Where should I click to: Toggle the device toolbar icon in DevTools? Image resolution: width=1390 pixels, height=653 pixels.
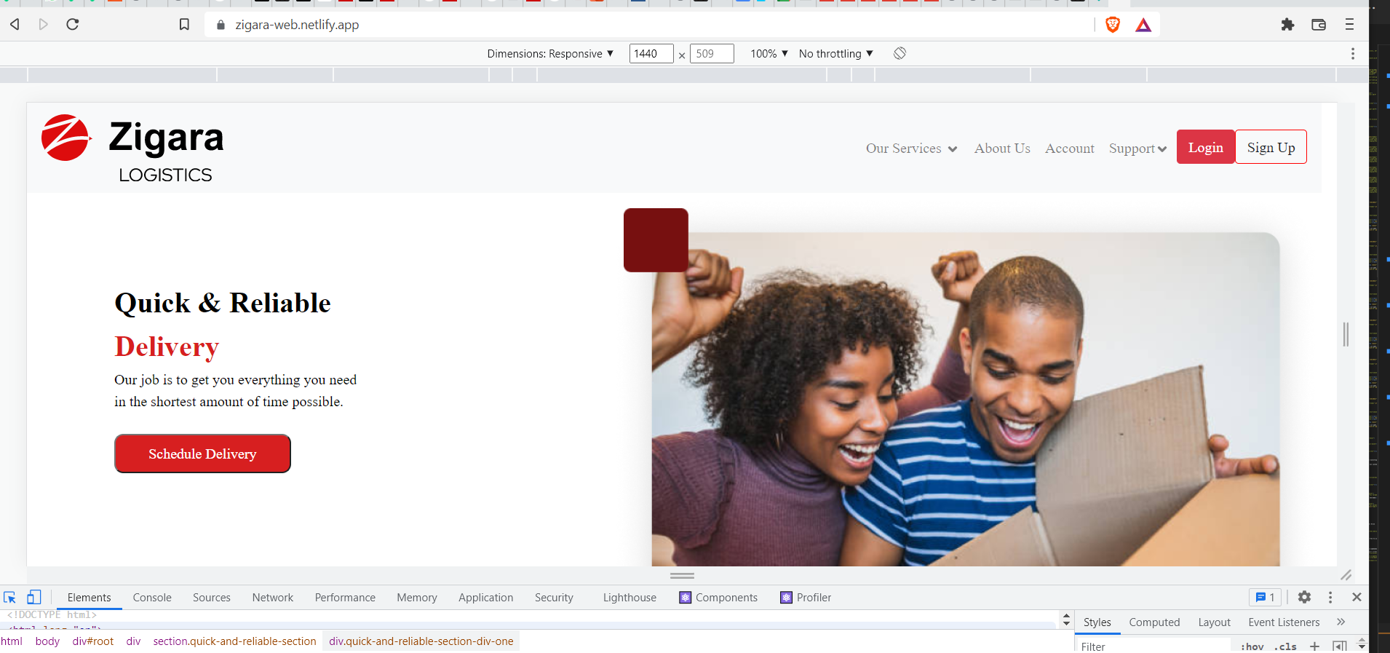tap(33, 598)
